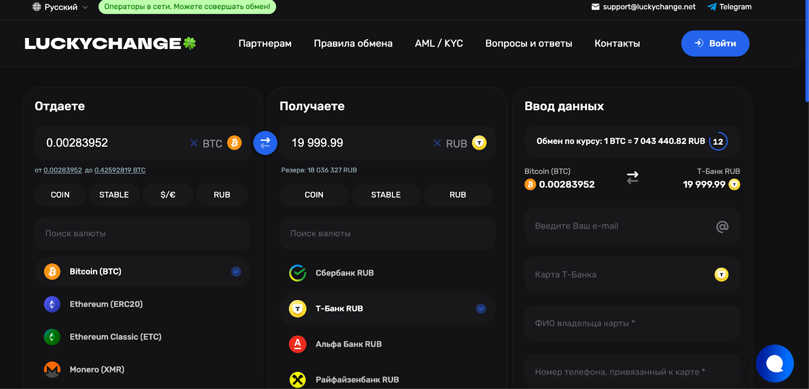Toggle the T-Банк RUB selected checkmark
The width and height of the screenshot is (809, 389).
[481, 309]
